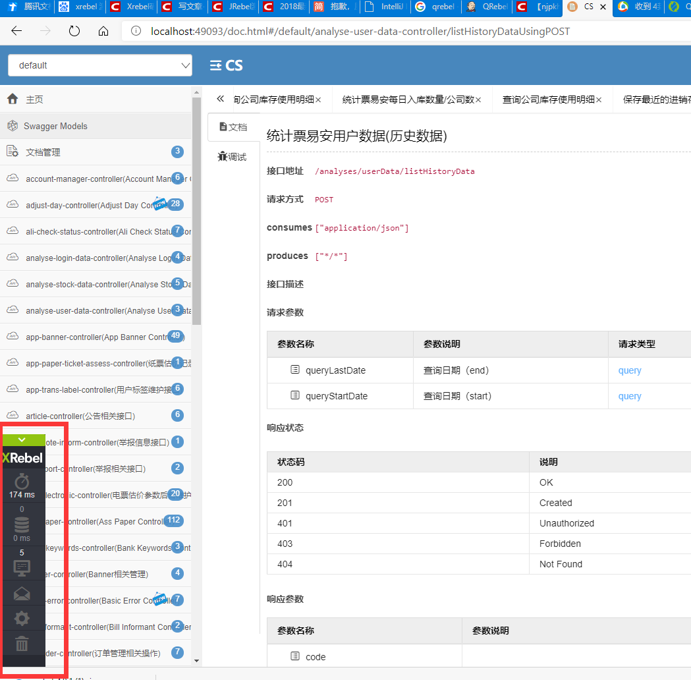Click the query type link for queryLastDate
Screen dimensions: 691x680
click(x=629, y=370)
